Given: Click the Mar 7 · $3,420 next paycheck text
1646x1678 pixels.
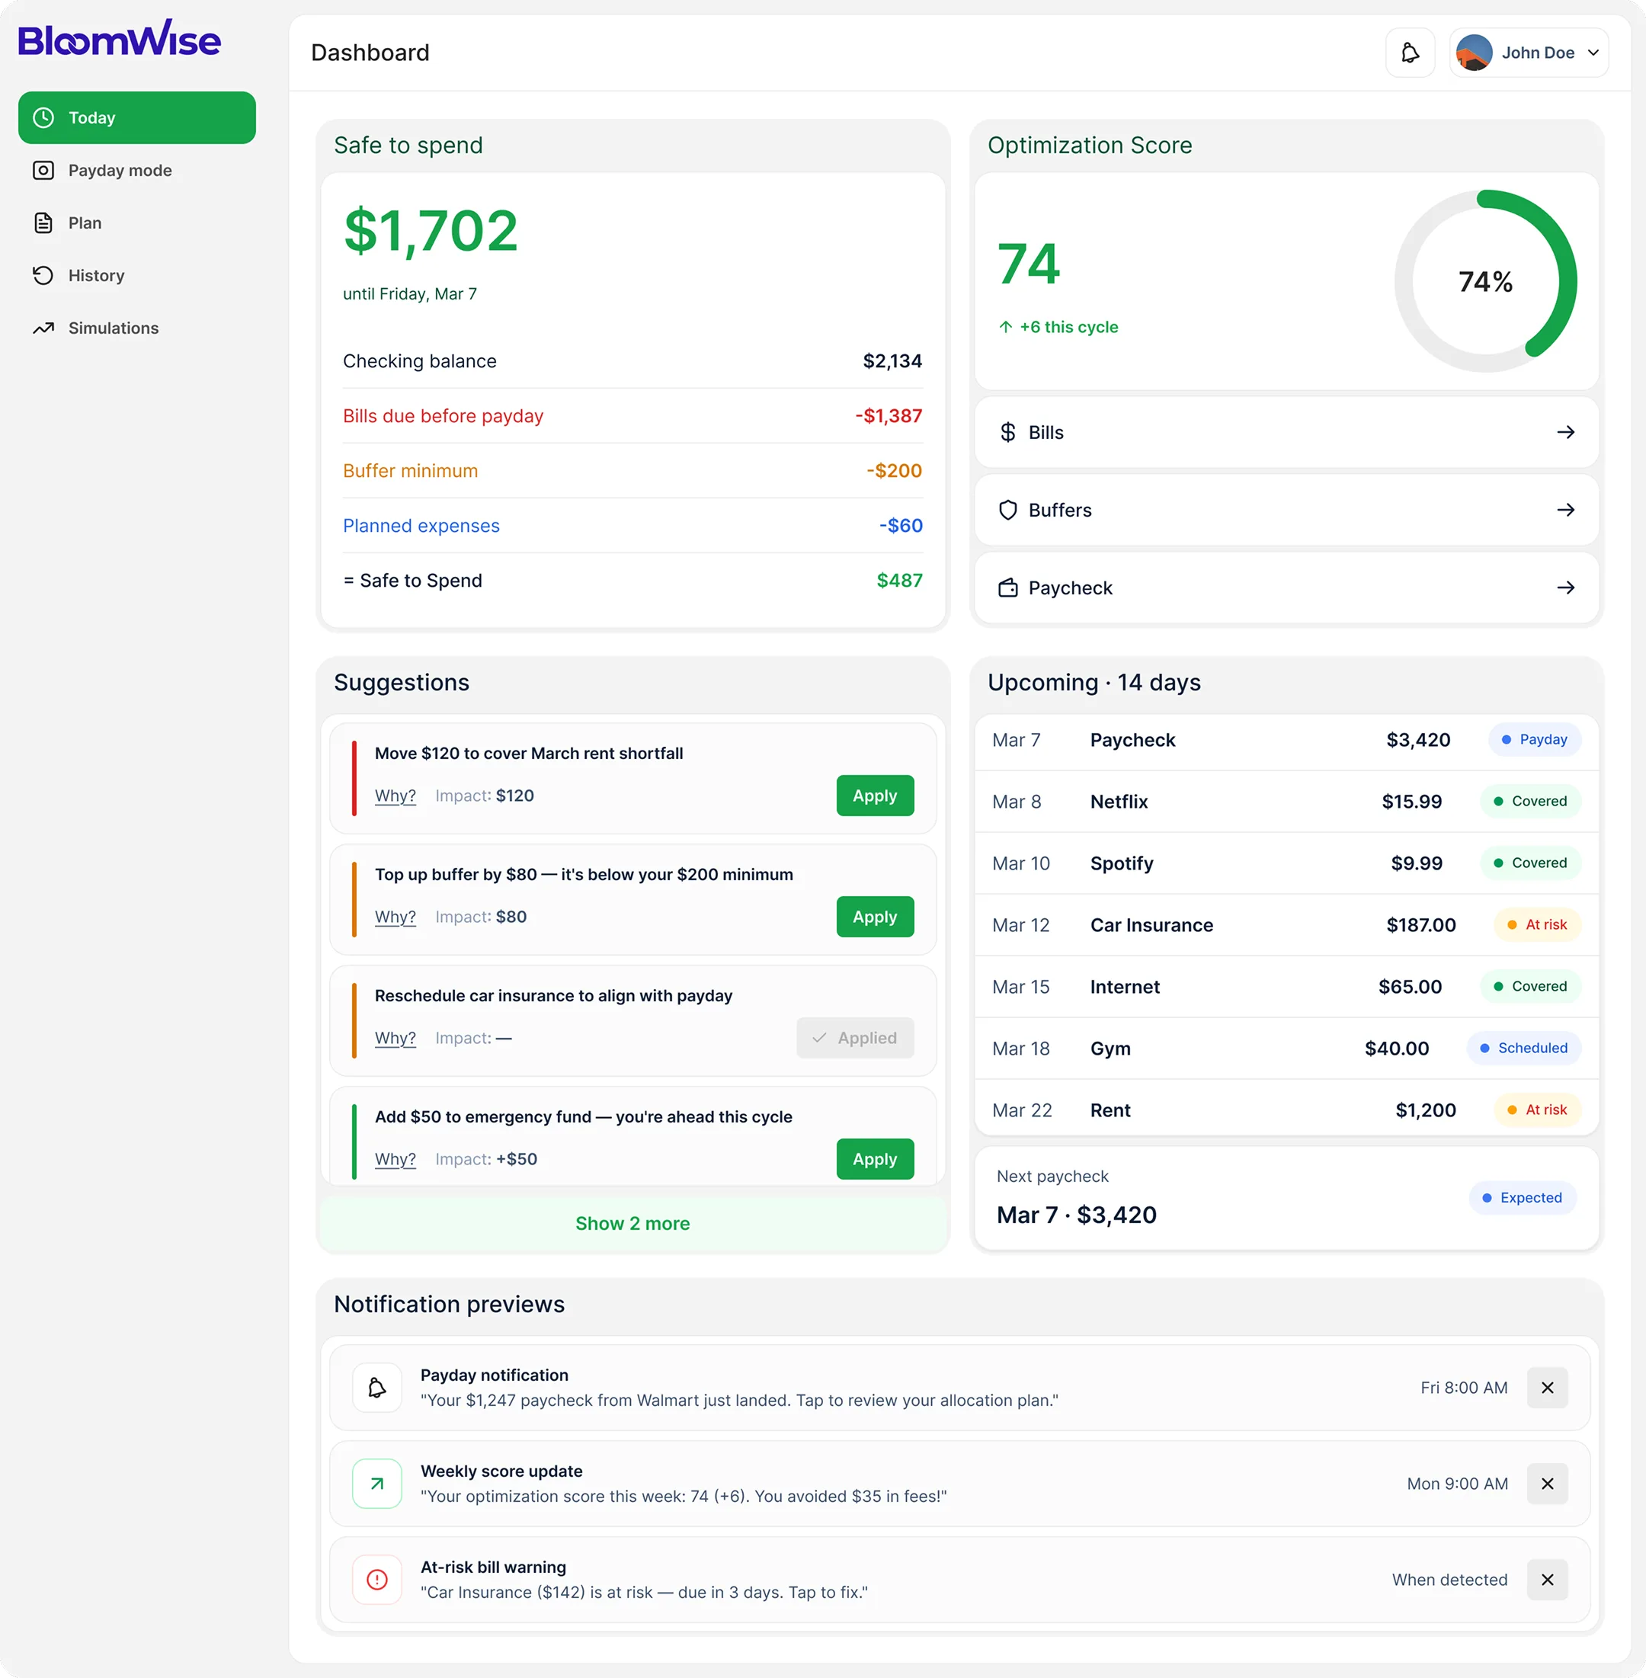Looking at the screenshot, I should coord(1076,1215).
